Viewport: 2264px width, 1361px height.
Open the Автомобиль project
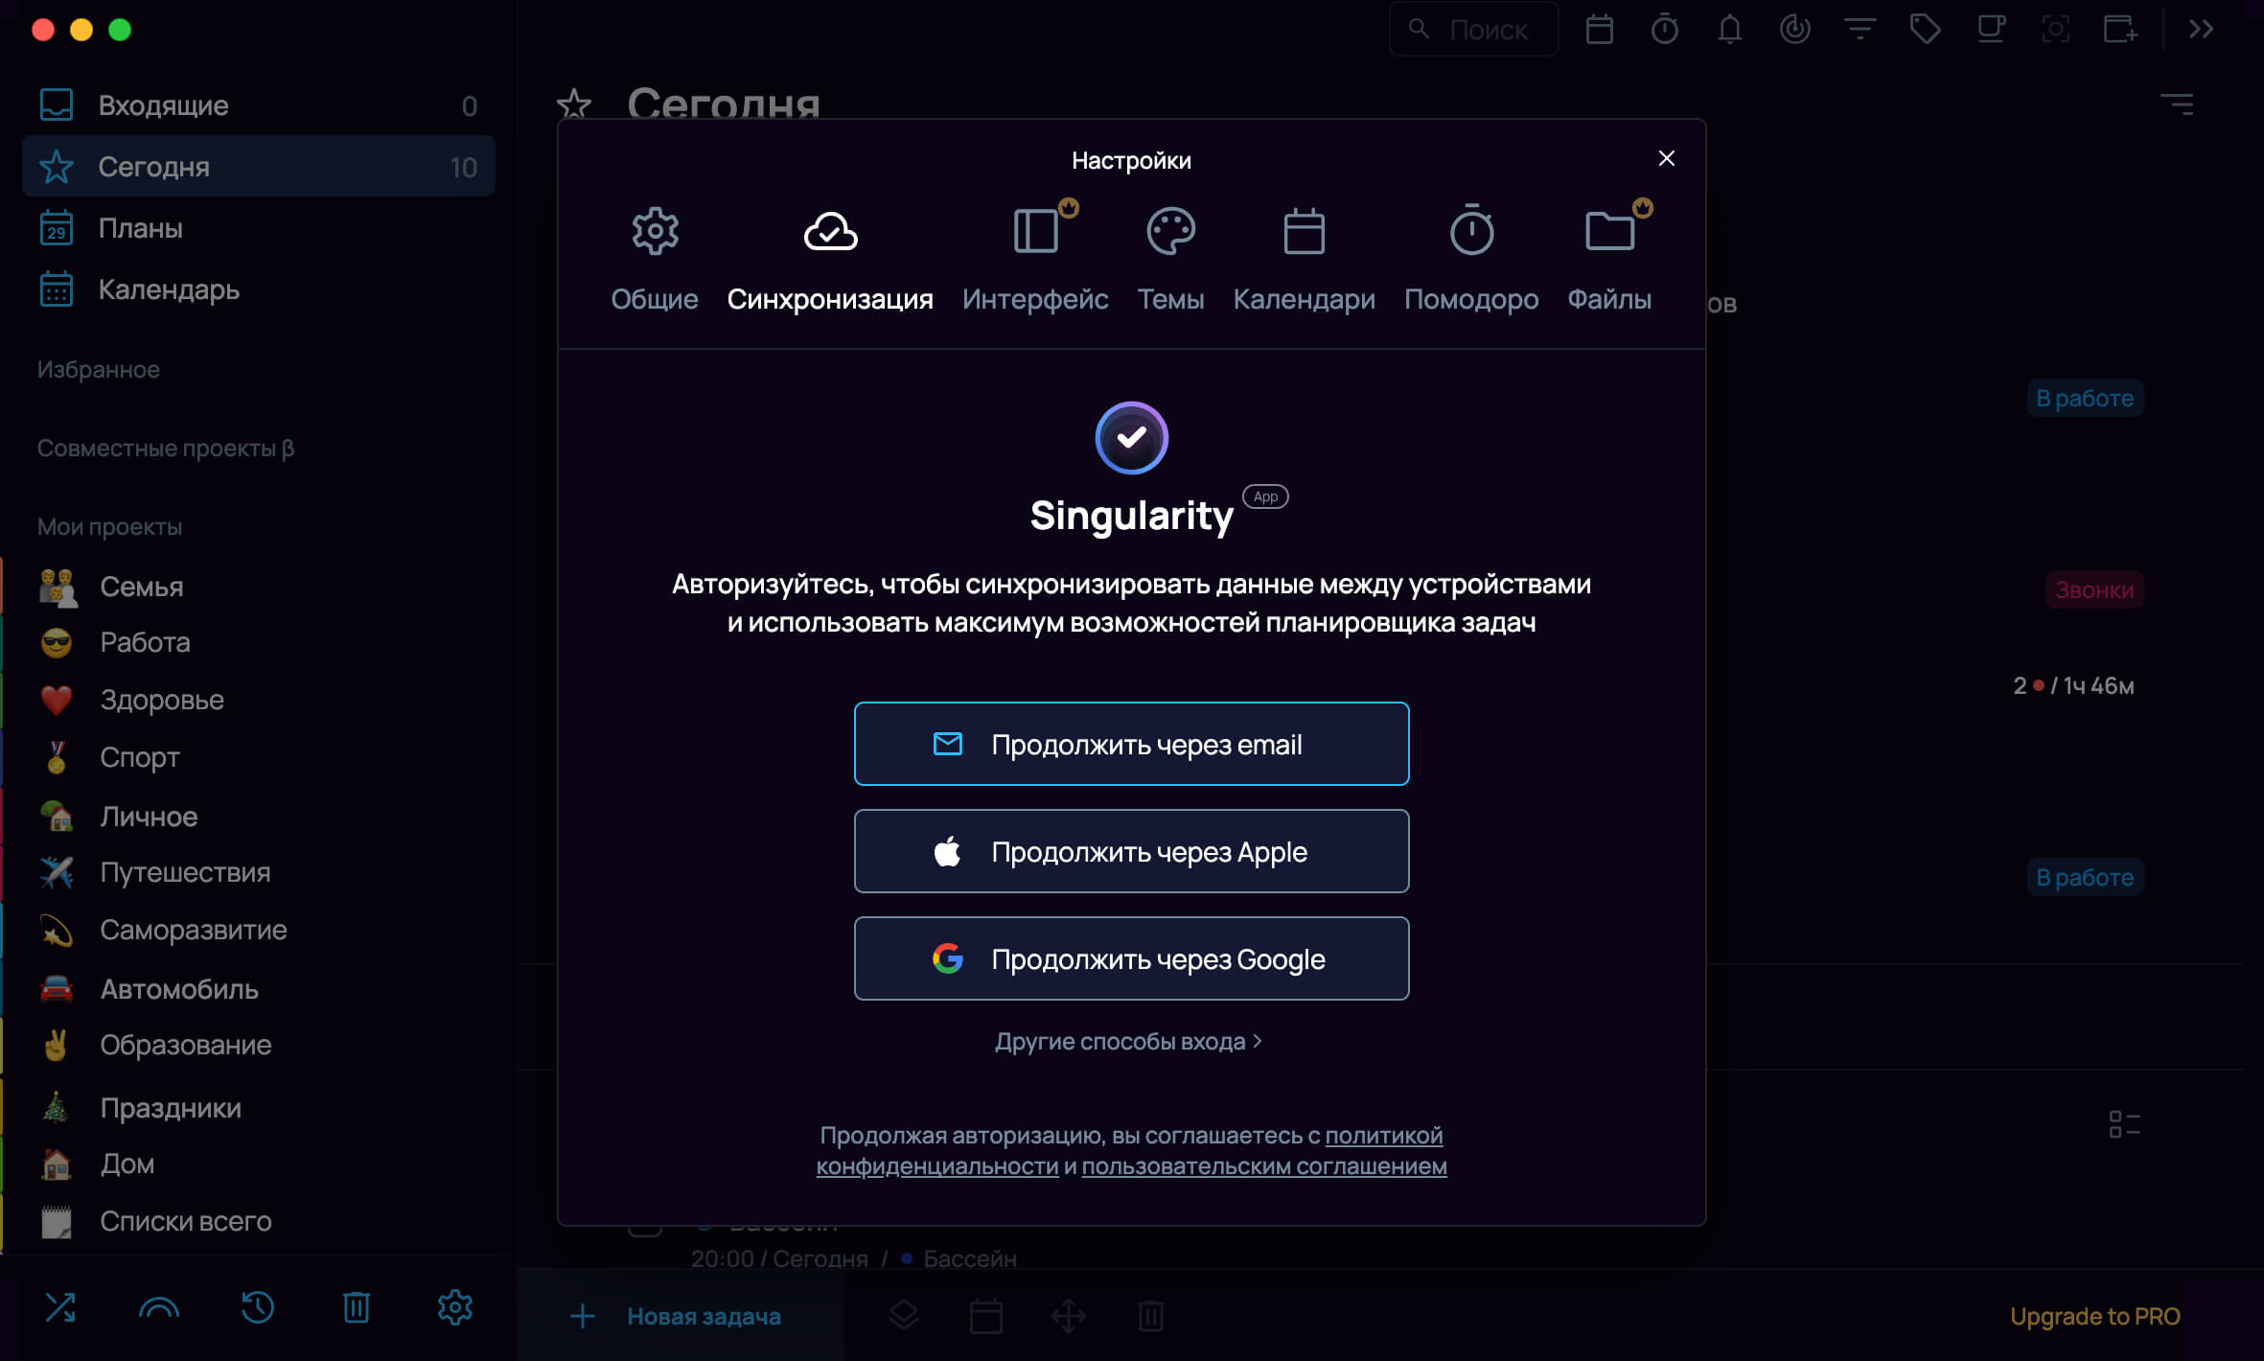[259, 988]
